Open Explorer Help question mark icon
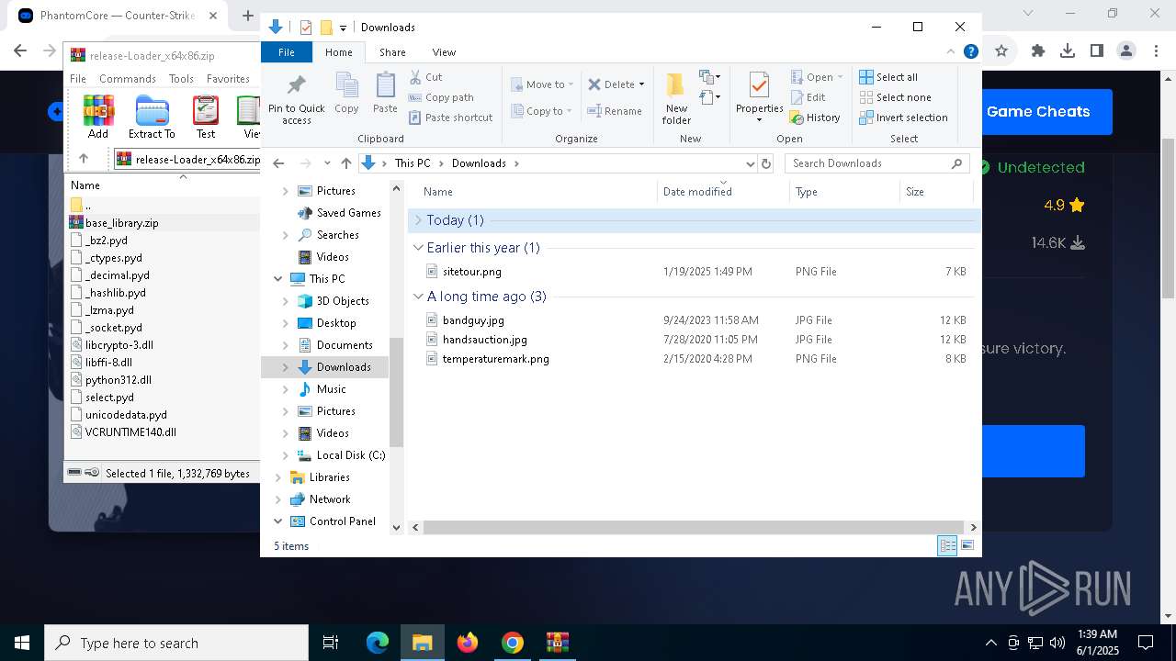This screenshot has width=1176, height=661. pyautogui.click(x=970, y=52)
